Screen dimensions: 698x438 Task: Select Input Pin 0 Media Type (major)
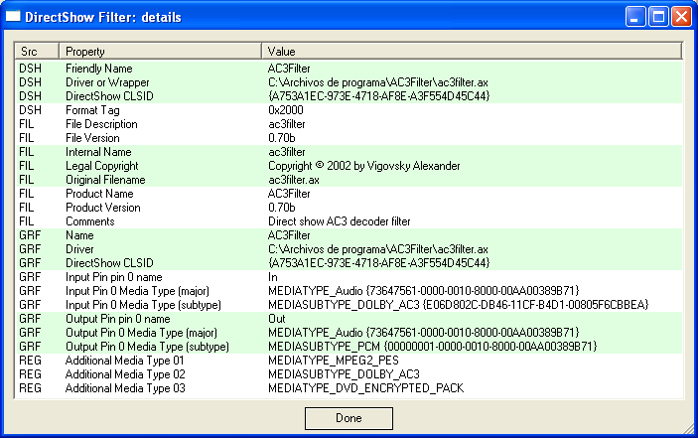[x=137, y=291]
